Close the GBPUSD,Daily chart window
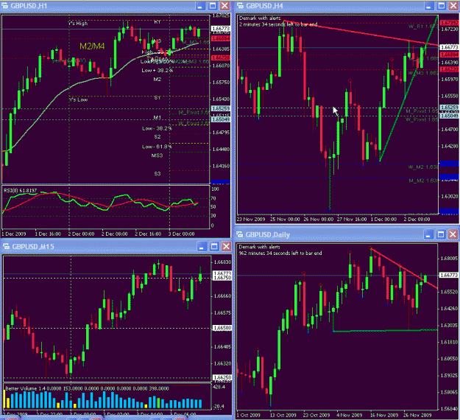460x420 pixels. coord(453,234)
